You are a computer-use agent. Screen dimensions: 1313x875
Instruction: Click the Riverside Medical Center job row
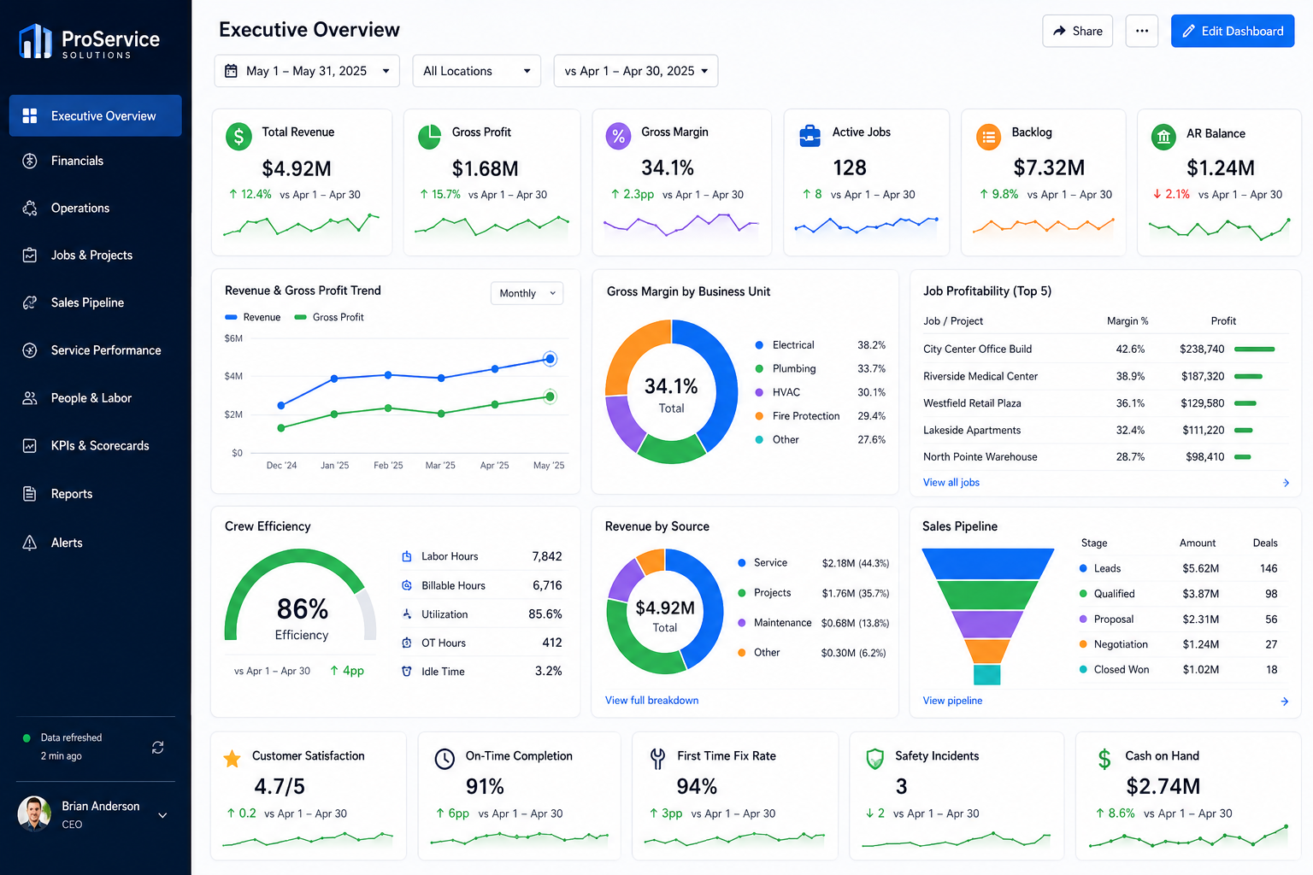click(x=1106, y=376)
